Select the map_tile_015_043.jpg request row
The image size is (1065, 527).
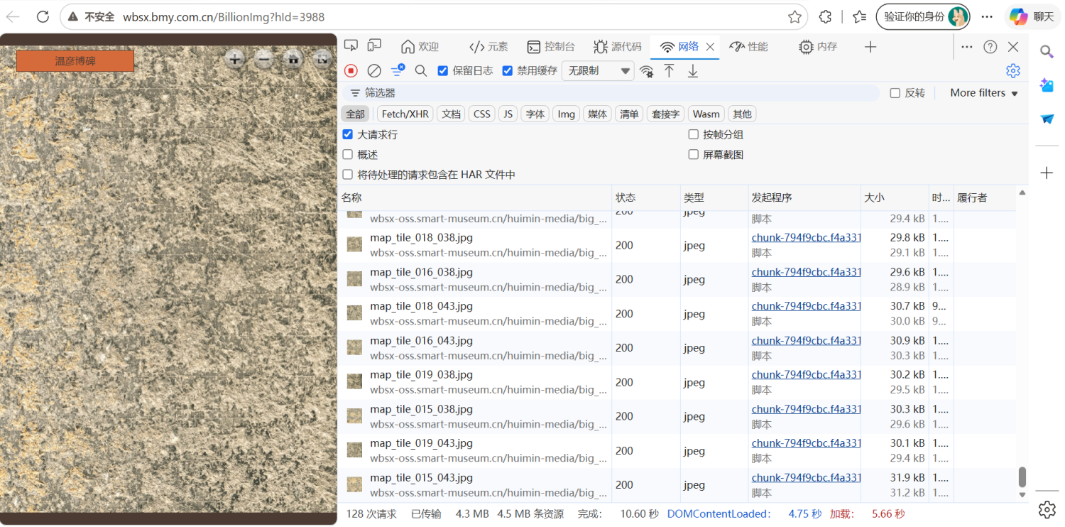click(677, 485)
